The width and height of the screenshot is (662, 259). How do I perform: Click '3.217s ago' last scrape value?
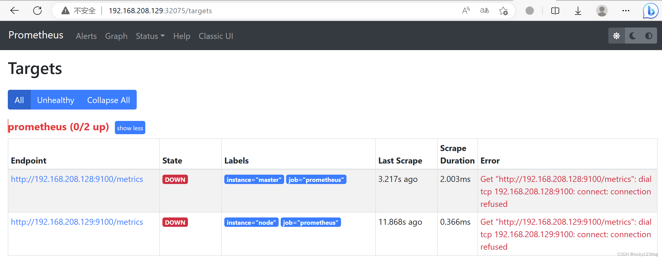(x=398, y=179)
